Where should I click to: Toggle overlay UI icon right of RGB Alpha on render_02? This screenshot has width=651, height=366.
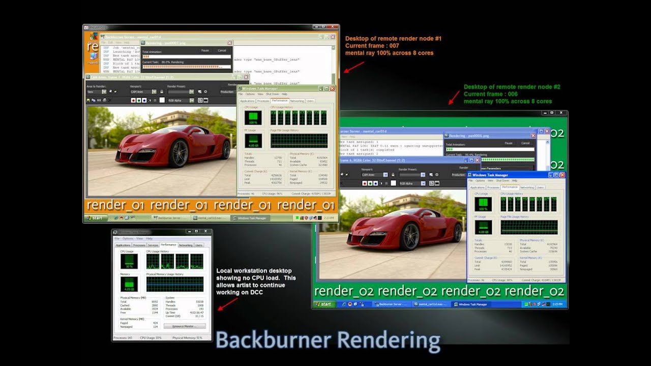431,184
